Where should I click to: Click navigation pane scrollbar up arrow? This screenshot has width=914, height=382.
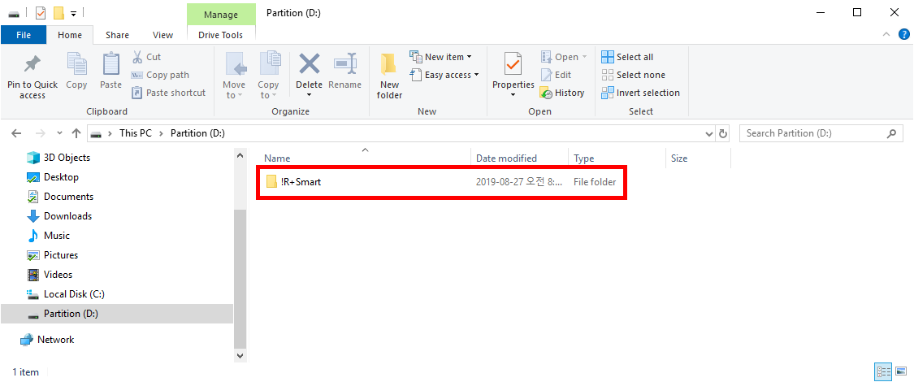pos(240,155)
